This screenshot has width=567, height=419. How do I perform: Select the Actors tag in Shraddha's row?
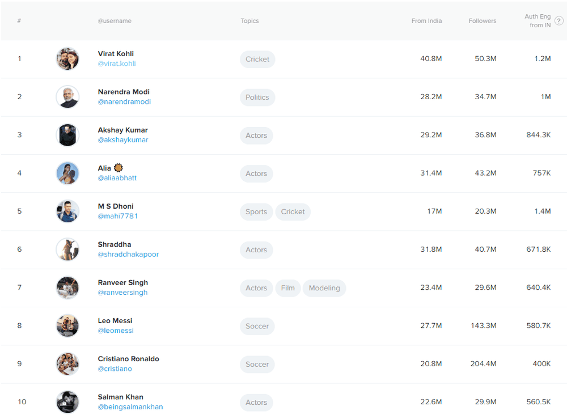pyautogui.click(x=256, y=250)
